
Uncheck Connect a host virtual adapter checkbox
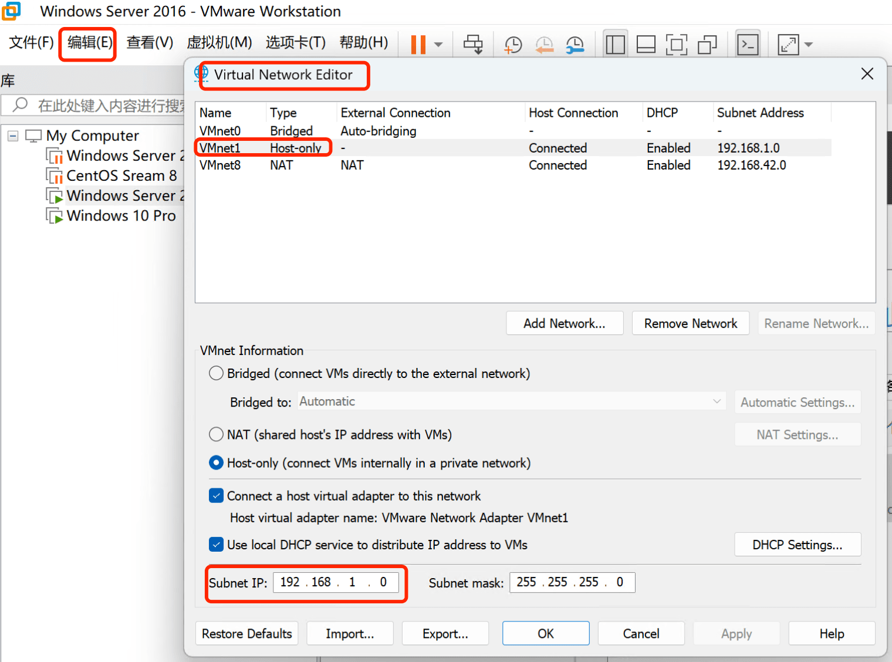pyautogui.click(x=217, y=496)
